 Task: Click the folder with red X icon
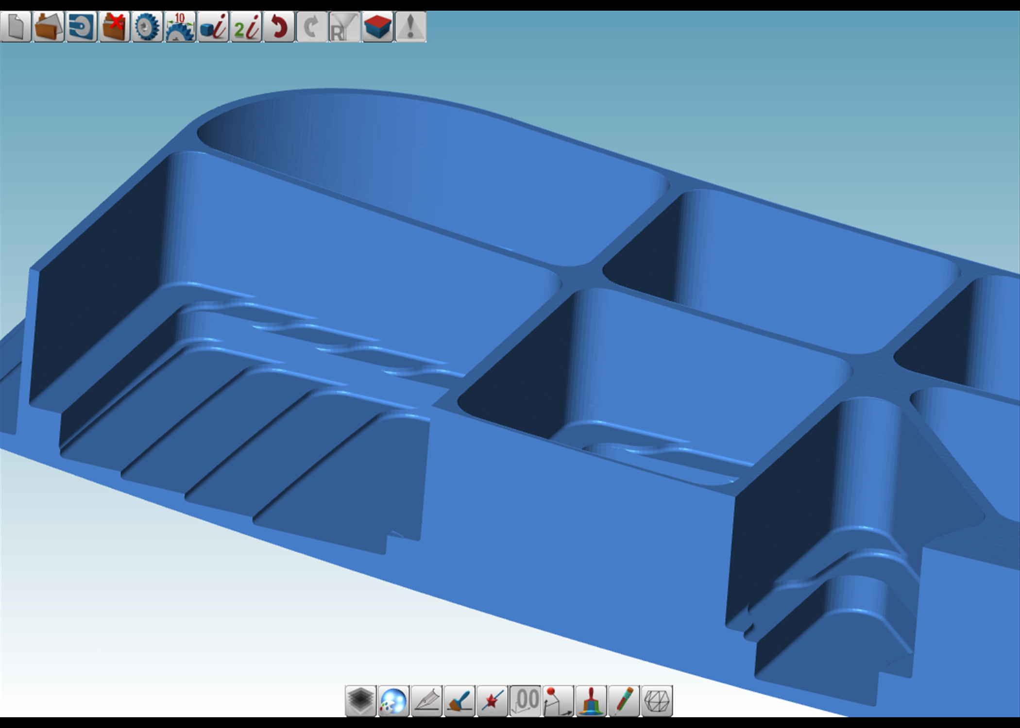coord(114,27)
